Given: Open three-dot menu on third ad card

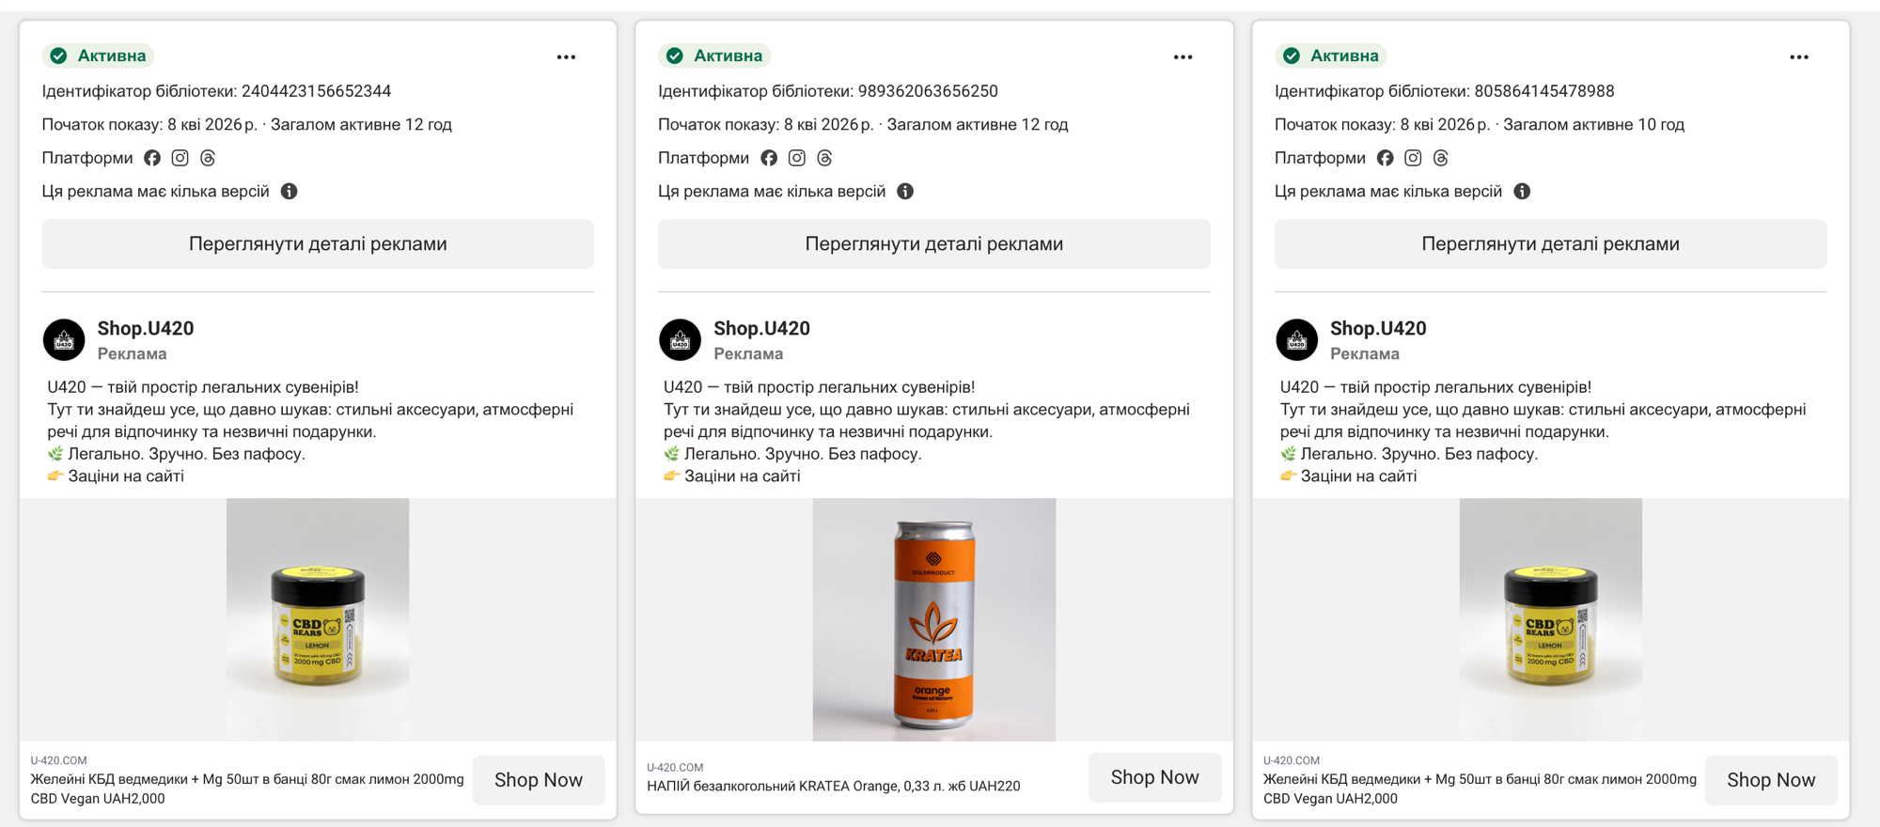Looking at the screenshot, I should 1798,57.
